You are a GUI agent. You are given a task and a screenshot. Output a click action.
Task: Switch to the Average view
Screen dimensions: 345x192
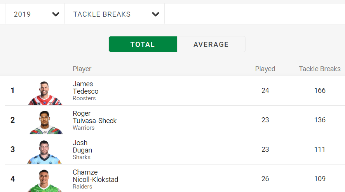211,44
